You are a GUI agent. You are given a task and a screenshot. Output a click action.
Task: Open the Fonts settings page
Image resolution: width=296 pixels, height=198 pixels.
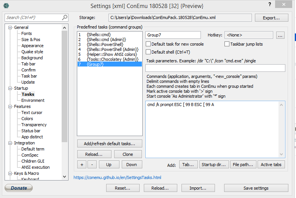tap(26, 33)
